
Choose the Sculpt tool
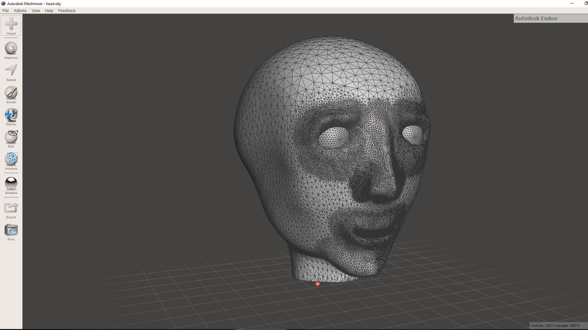pos(11,93)
